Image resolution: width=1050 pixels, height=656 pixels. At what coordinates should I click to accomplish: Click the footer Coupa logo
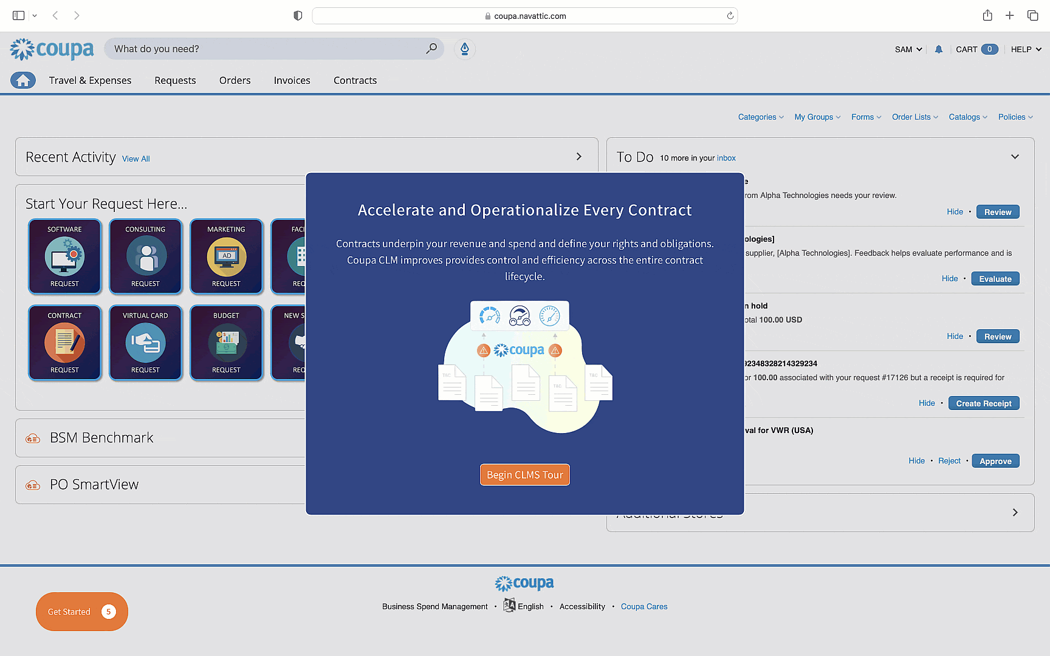524,583
